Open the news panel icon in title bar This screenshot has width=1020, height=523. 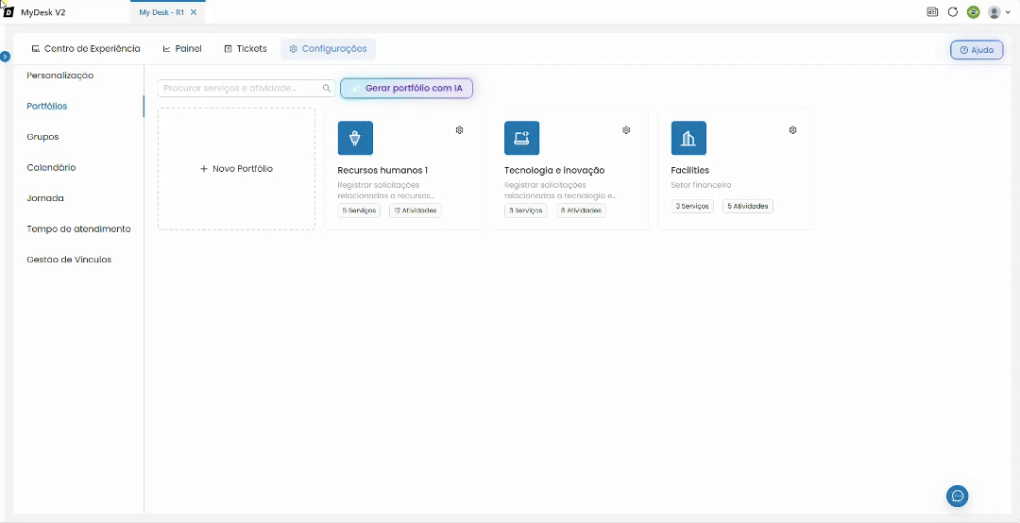pyautogui.click(x=932, y=11)
